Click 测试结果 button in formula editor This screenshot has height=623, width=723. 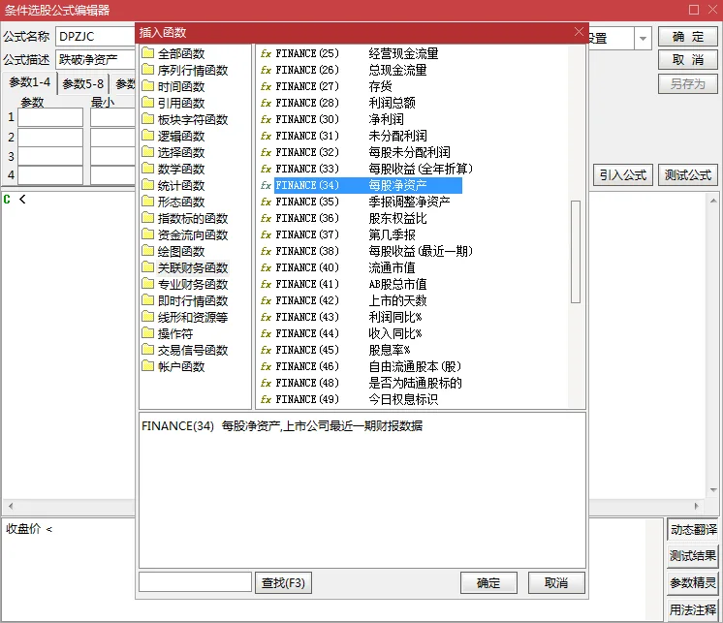(x=693, y=556)
